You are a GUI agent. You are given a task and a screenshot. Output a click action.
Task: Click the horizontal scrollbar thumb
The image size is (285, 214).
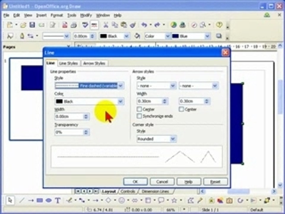(x=238, y=191)
